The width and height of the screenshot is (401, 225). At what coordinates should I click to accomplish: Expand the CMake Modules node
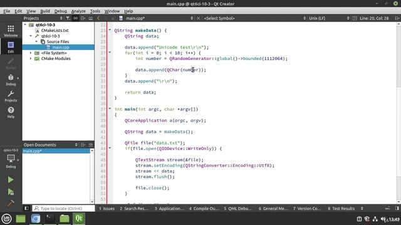(31, 58)
